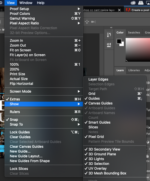Viewport: 150px width, 181px height.
Task: Close the resize layer browser tab
Action: tap(119, 10)
